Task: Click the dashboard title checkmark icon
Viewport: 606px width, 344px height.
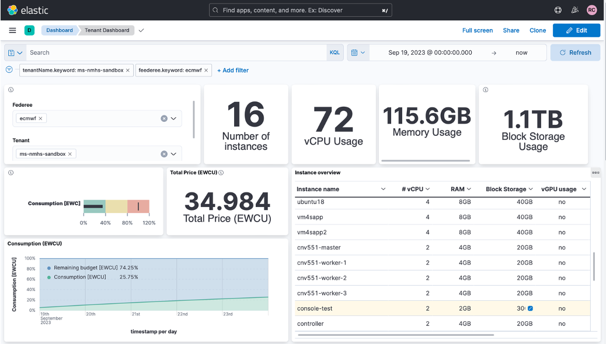Action: 141,30
